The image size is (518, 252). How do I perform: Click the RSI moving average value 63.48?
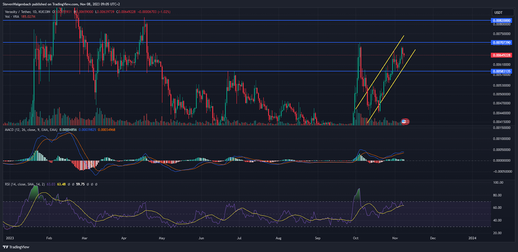point(61,184)
